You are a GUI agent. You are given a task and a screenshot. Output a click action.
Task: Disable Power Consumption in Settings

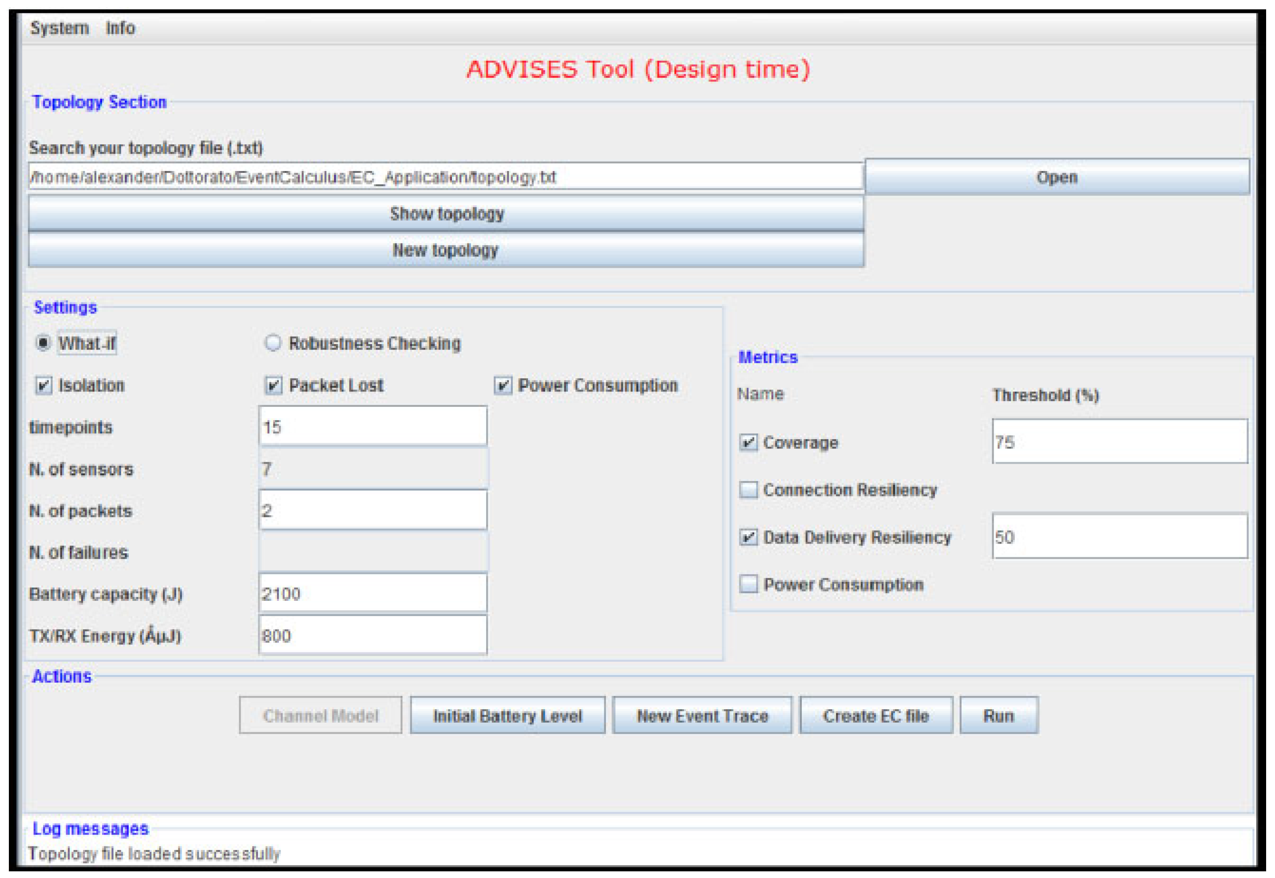503,385
